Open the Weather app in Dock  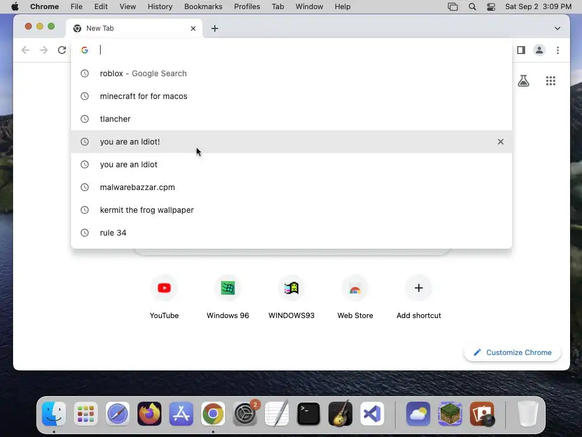[x=418, y=414]
